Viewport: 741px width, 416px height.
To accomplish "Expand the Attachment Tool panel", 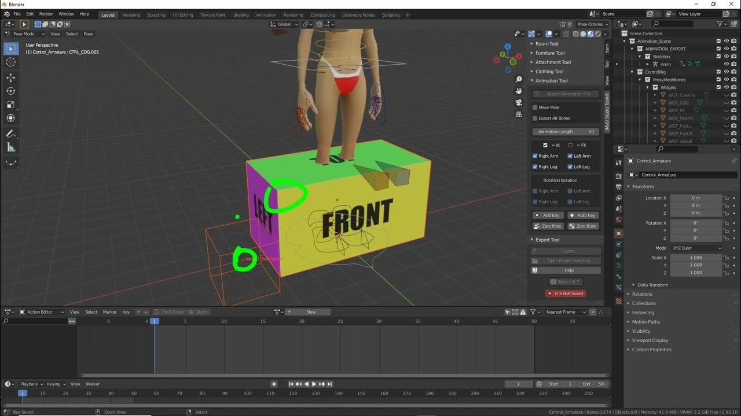I will coord(553,62).
